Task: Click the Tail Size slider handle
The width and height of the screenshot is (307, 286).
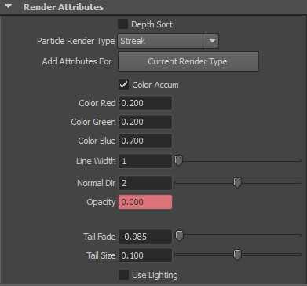Action: (x=237, y=255)
